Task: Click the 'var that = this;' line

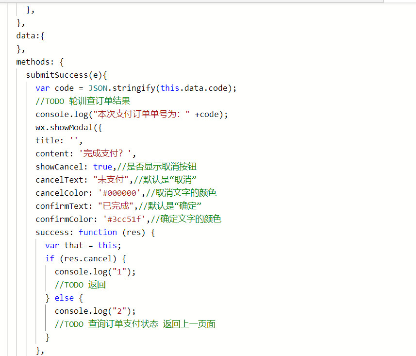Action: [x=83, y=245]
